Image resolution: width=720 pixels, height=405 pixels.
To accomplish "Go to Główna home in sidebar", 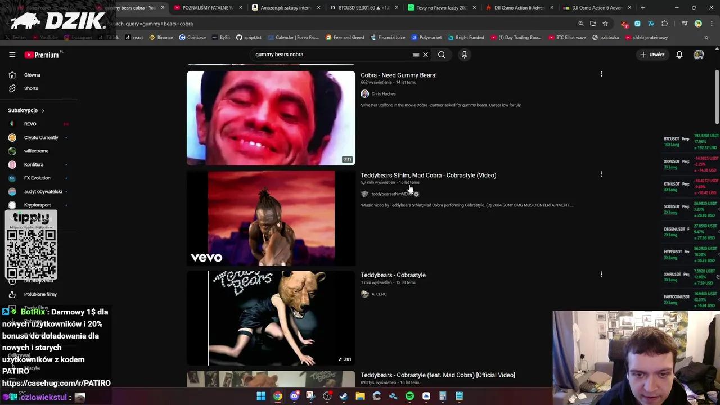I will click(x=32, y=75).
